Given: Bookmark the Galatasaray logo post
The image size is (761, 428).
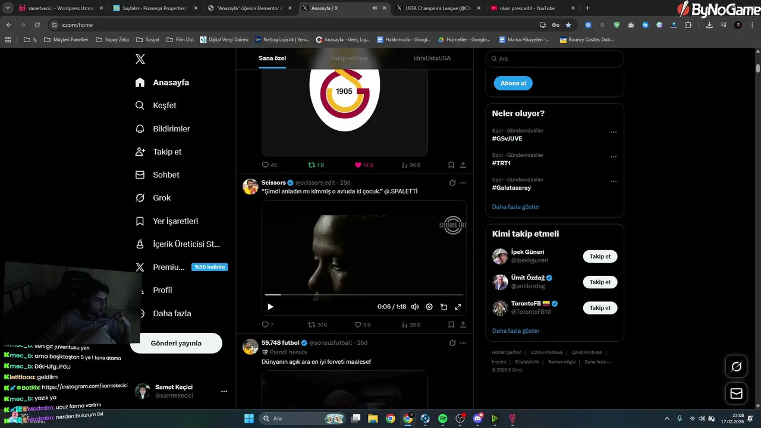Looking at the screenshot, I should point(451,165).
